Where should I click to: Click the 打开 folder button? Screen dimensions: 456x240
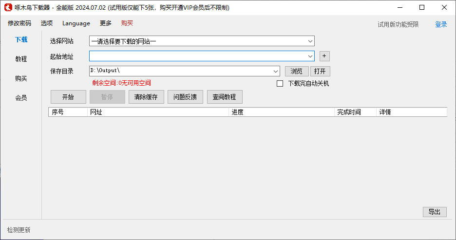pyautogui.click(x=320, y=71)
